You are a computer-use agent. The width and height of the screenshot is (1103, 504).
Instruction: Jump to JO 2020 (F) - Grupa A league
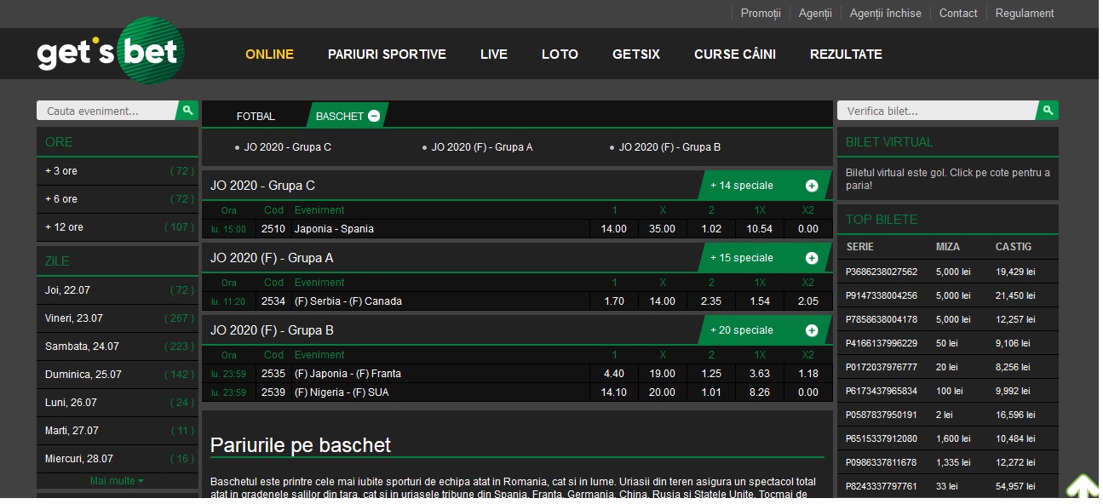[x=482, y=147]
